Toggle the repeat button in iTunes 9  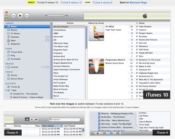point(111,133)
